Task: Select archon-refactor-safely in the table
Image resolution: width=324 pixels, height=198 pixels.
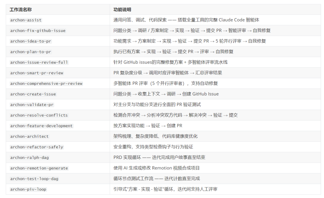Action: pyautogui.click(x=36, y=147)
